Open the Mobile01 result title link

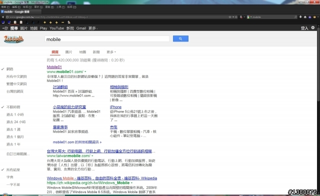point(54,67)
